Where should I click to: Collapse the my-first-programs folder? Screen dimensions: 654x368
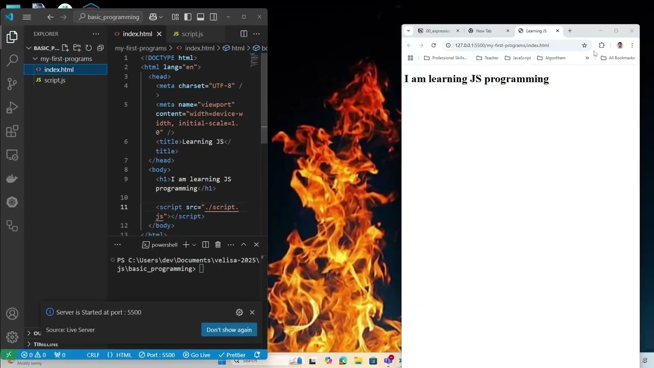pyautogui.click(x=66, y=59)
